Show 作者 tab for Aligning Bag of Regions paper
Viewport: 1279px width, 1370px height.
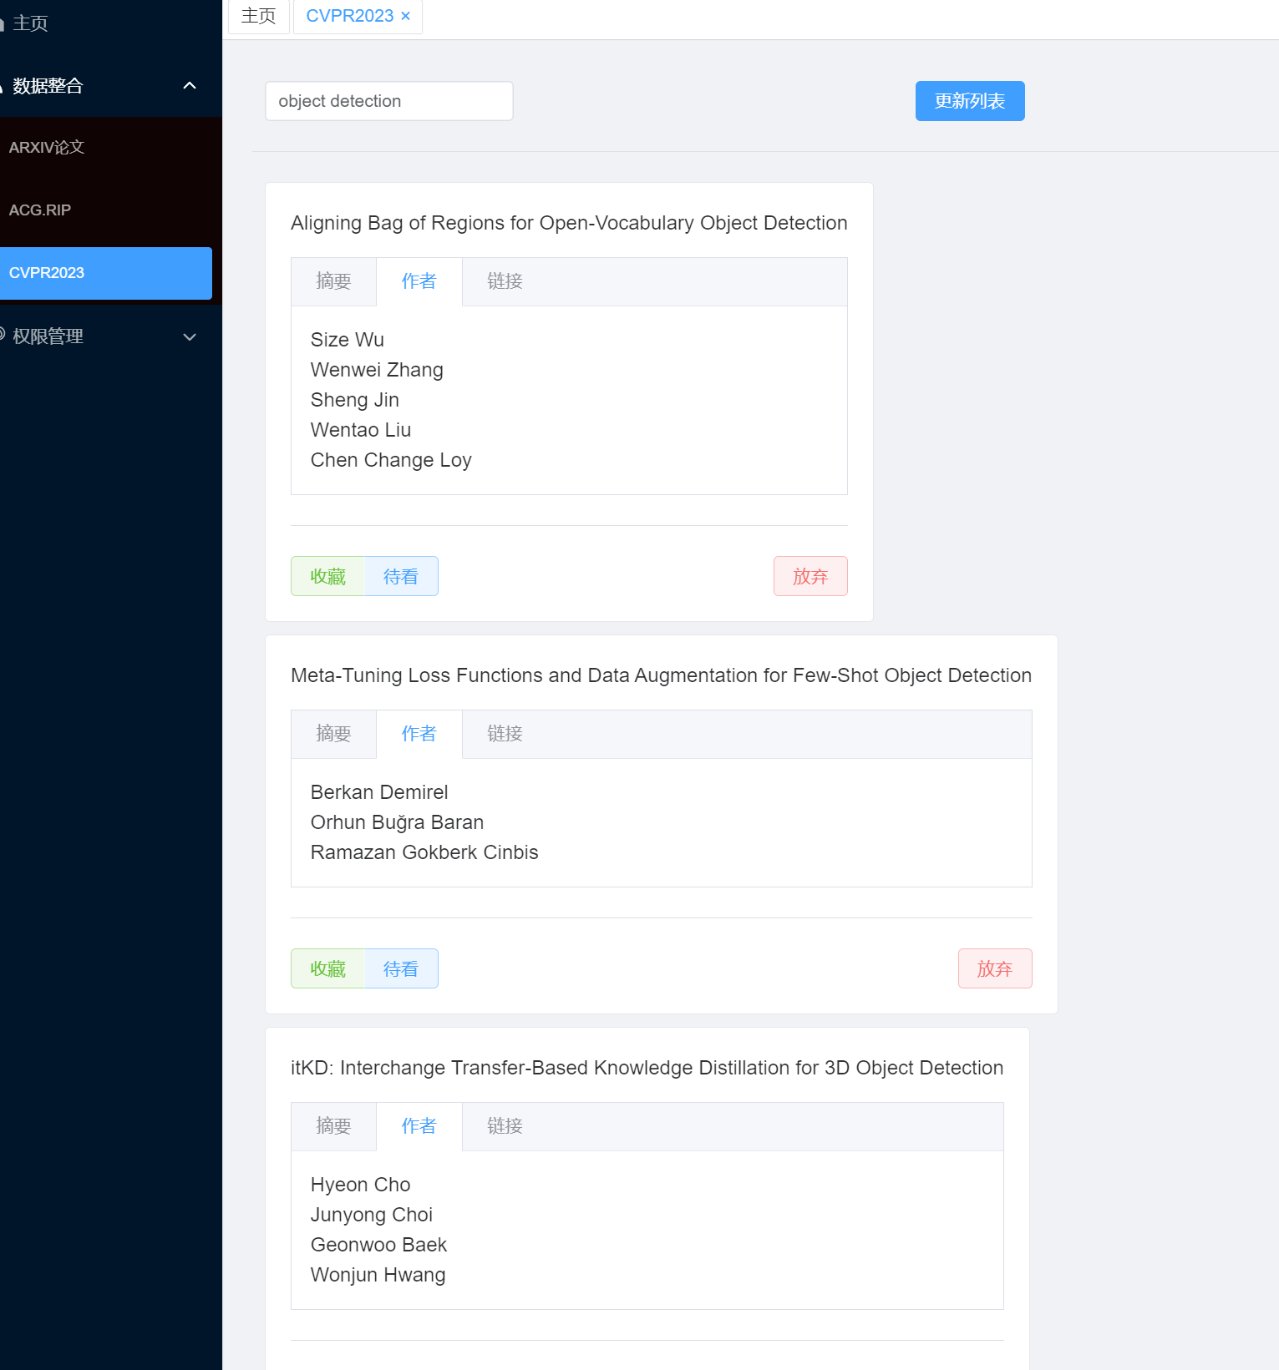(x=419, y=281)
